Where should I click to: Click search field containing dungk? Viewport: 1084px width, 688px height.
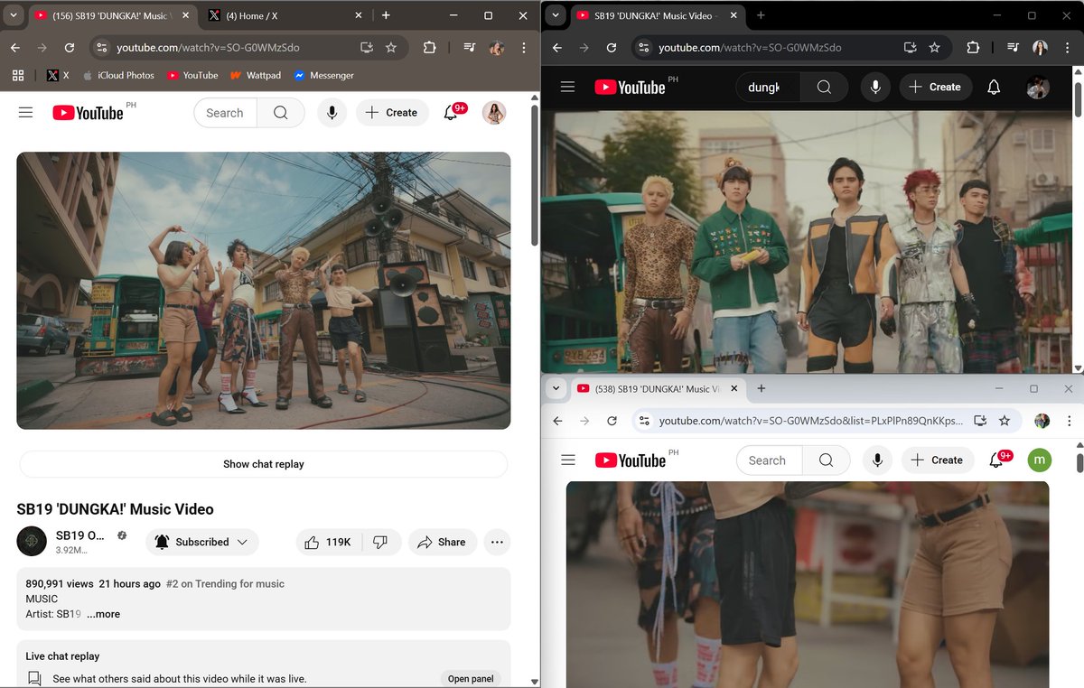pyautogui.click(x=769, y=87)
